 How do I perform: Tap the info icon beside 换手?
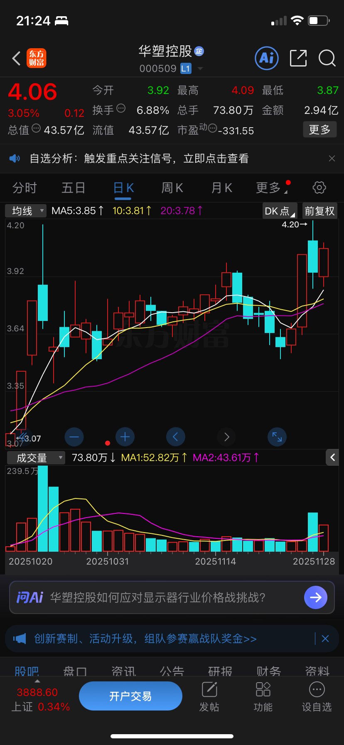coord(121,108)
